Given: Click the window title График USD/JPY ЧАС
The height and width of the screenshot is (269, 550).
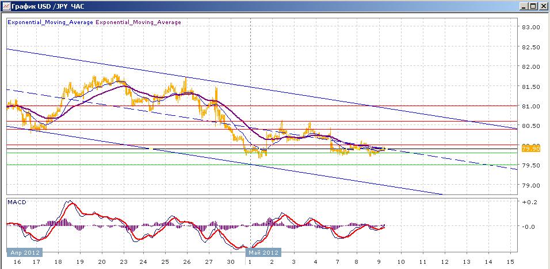Looking at the screenshot, I should pos(48,6).
